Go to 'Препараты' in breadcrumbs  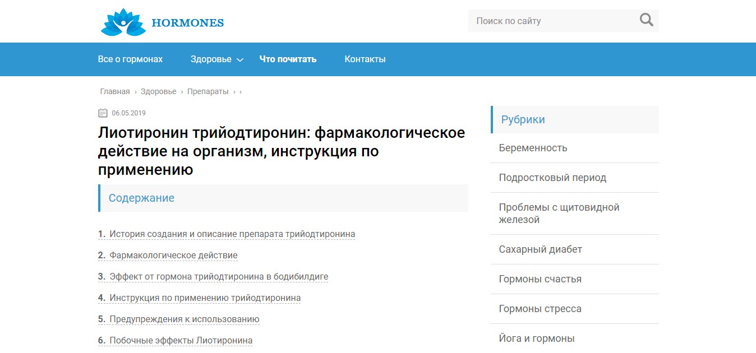pos(208,91)
